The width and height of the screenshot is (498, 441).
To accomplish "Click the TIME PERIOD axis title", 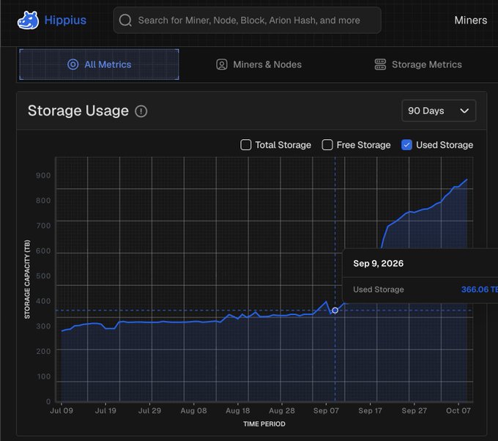I will pos(264,424).
